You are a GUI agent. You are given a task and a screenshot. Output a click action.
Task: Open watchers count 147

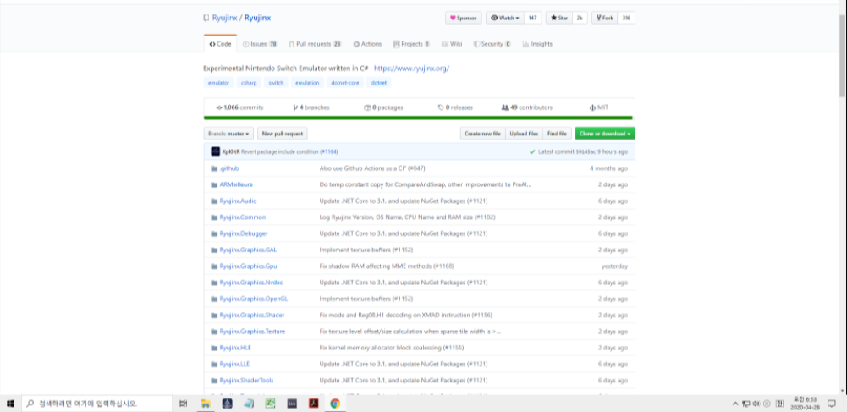tap(532, 18)
